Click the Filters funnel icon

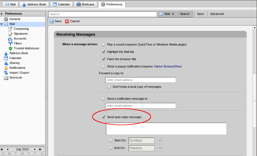tap(10, 44)
